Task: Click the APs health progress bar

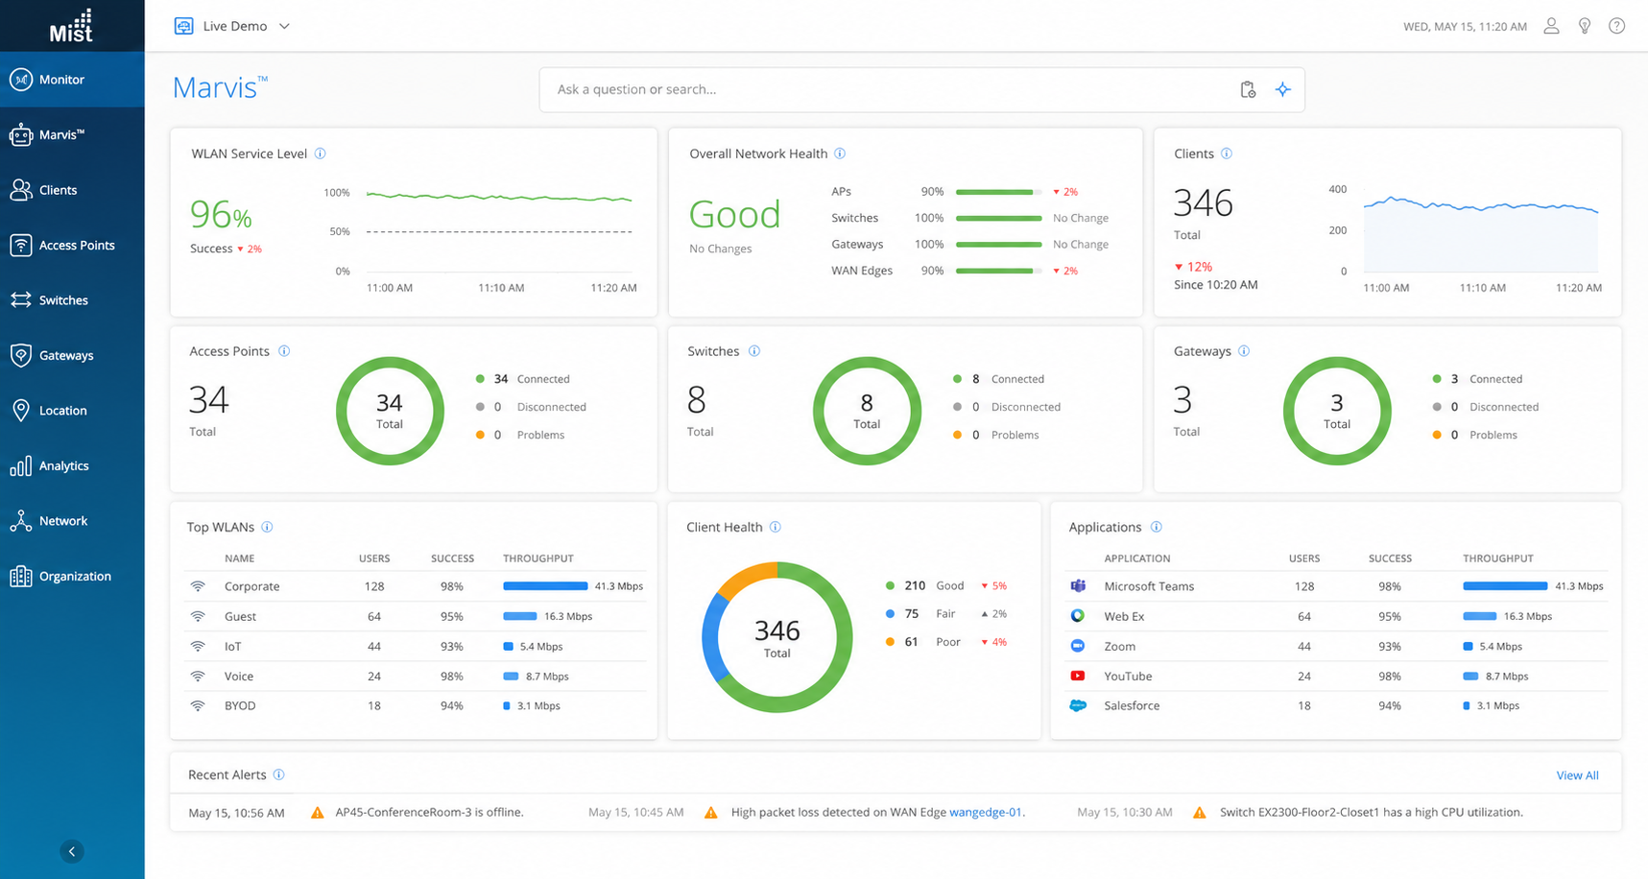Action: [x=999, y=192]
